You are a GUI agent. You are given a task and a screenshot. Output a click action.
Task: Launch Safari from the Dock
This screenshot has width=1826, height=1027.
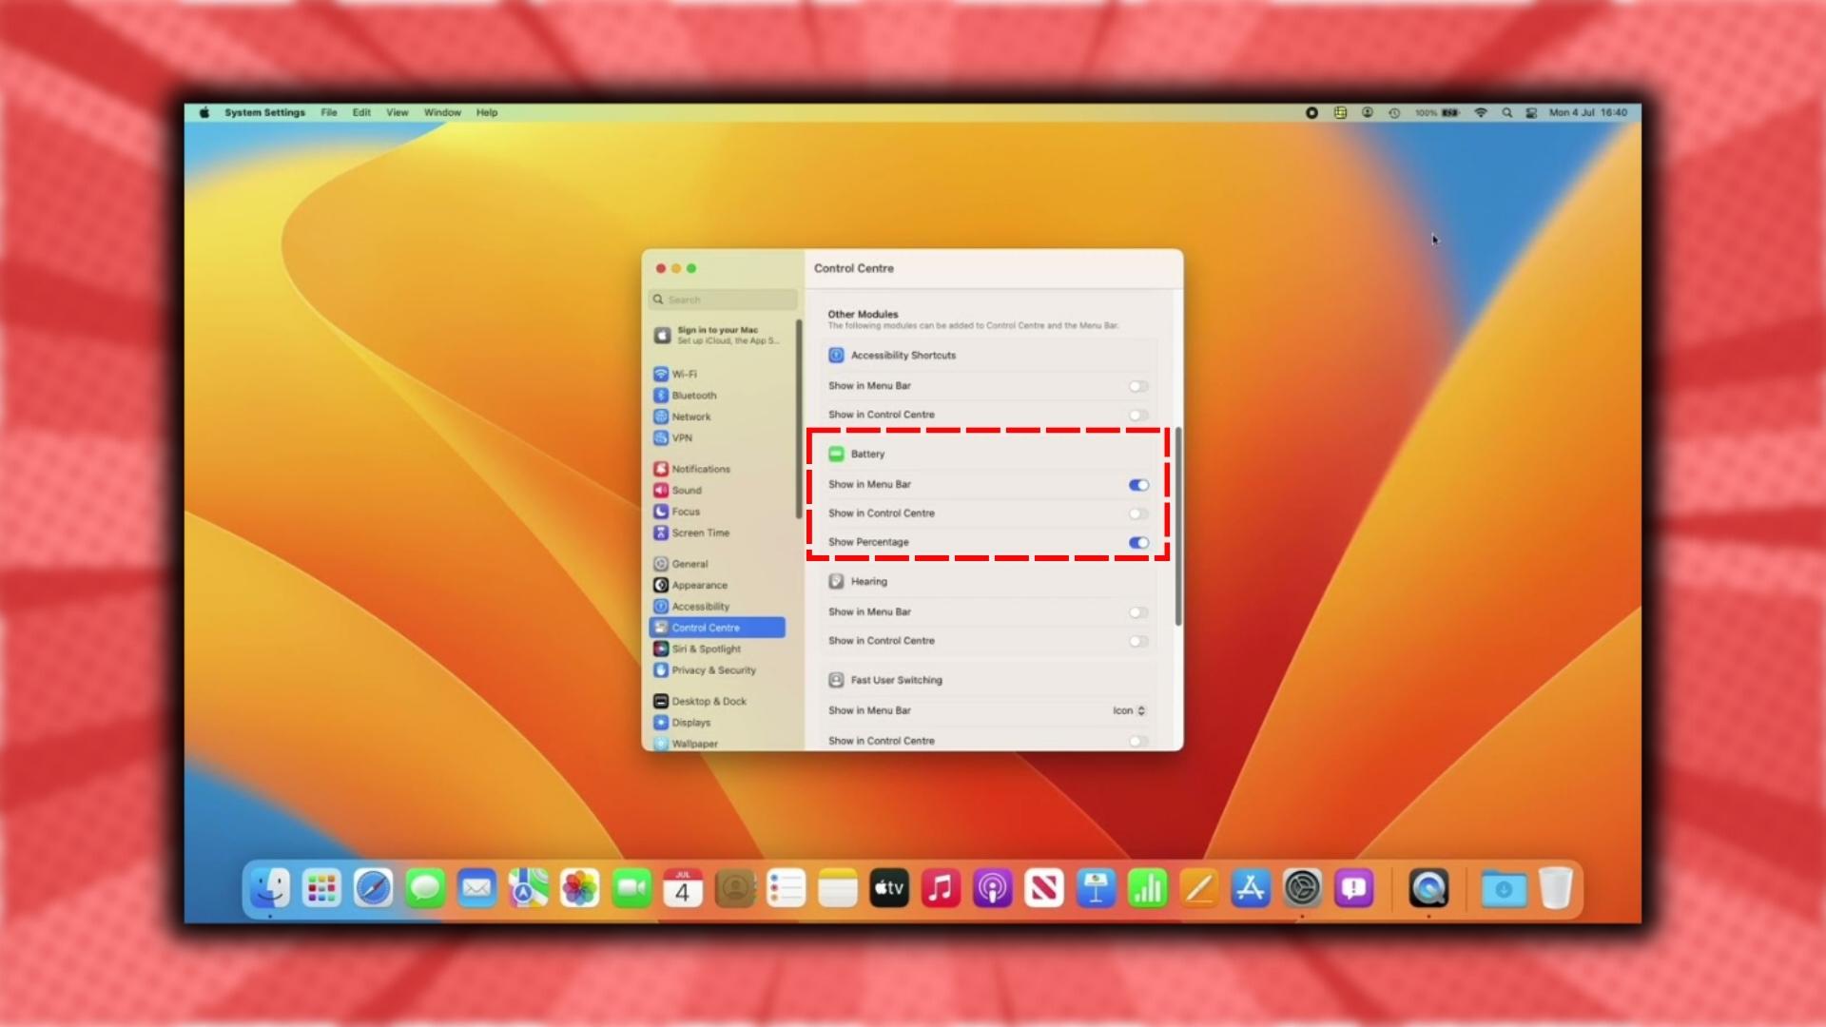pos(373,889)
